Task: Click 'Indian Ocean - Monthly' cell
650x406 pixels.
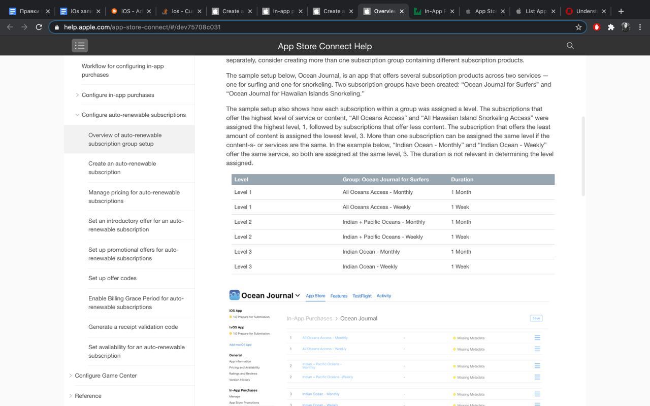Action: (x=371, y=252)
